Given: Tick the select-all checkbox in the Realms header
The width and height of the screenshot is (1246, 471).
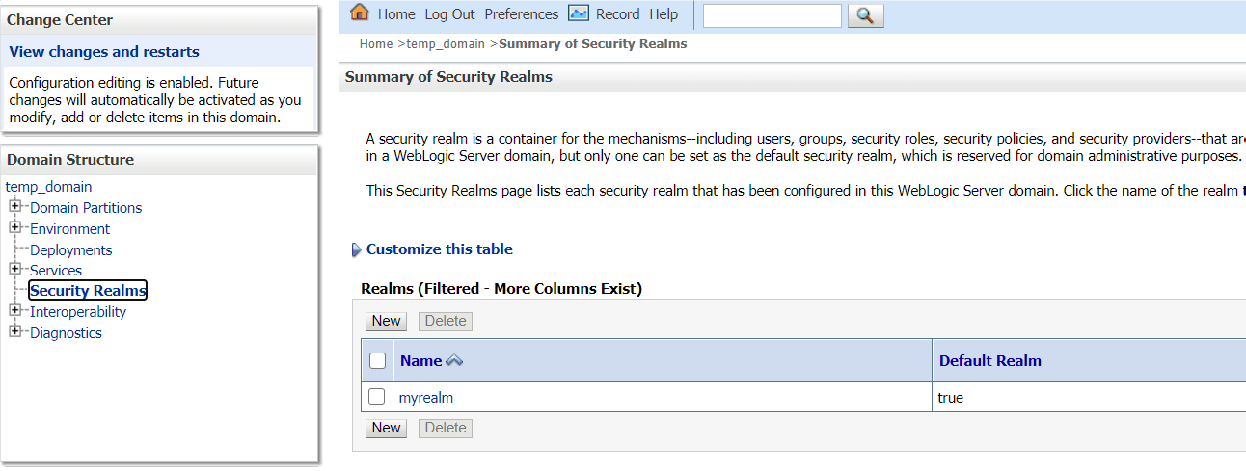Looking at the screenshot, I should 378,360.
